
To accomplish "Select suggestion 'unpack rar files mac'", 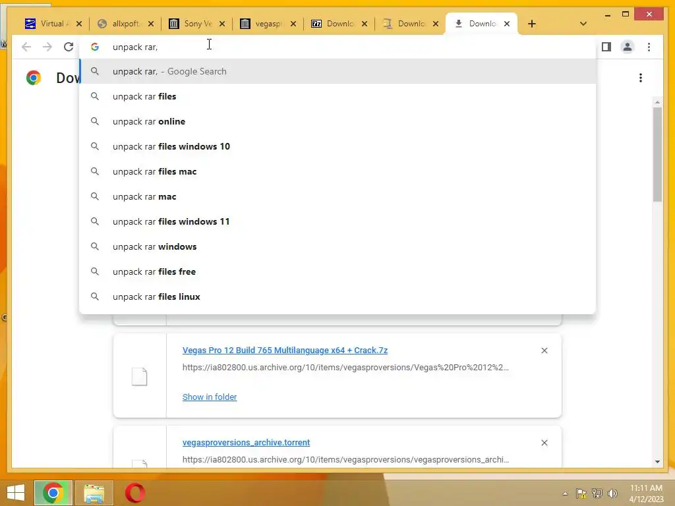I will point(338,171).
